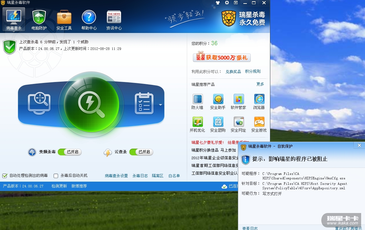Screen dimensions: 365x230
Task: Click the points value 36
Action: tap(214, 43)
